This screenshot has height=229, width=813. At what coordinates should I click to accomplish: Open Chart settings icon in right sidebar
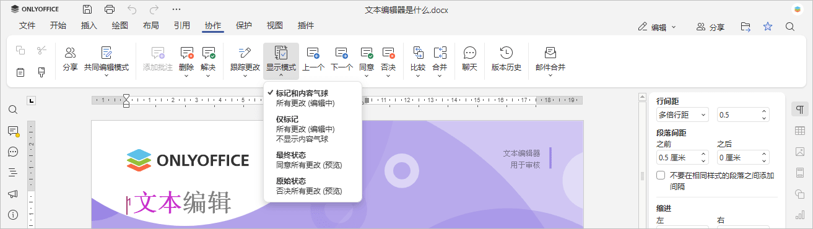pyautogui.click(x=800, y=215)
